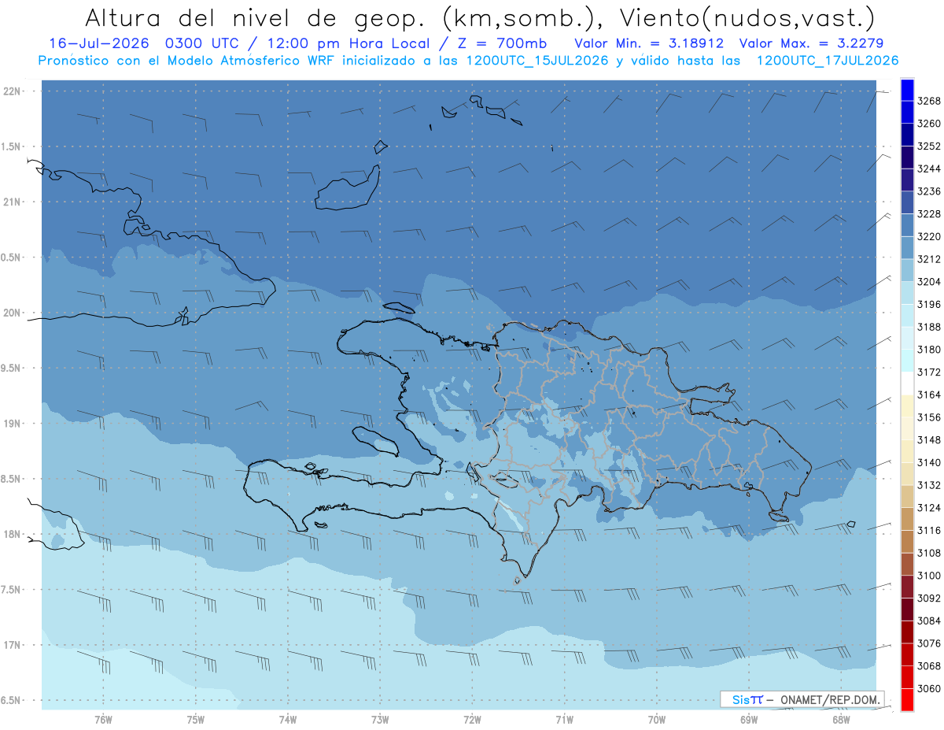This screenshot has width=944, height=730.
Task: Click the '3148' legend value
Action: 929,439
